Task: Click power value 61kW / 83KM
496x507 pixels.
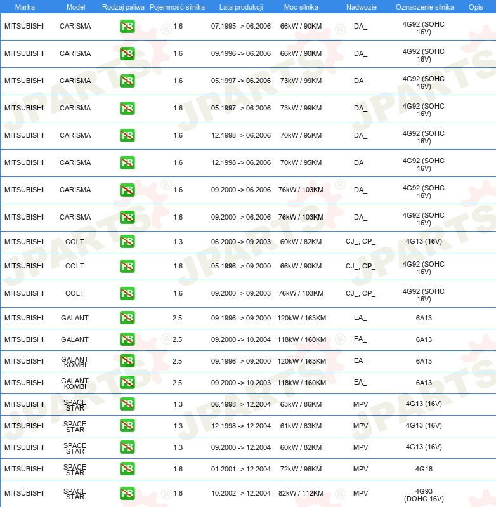Action: click(x=301, y=426)
